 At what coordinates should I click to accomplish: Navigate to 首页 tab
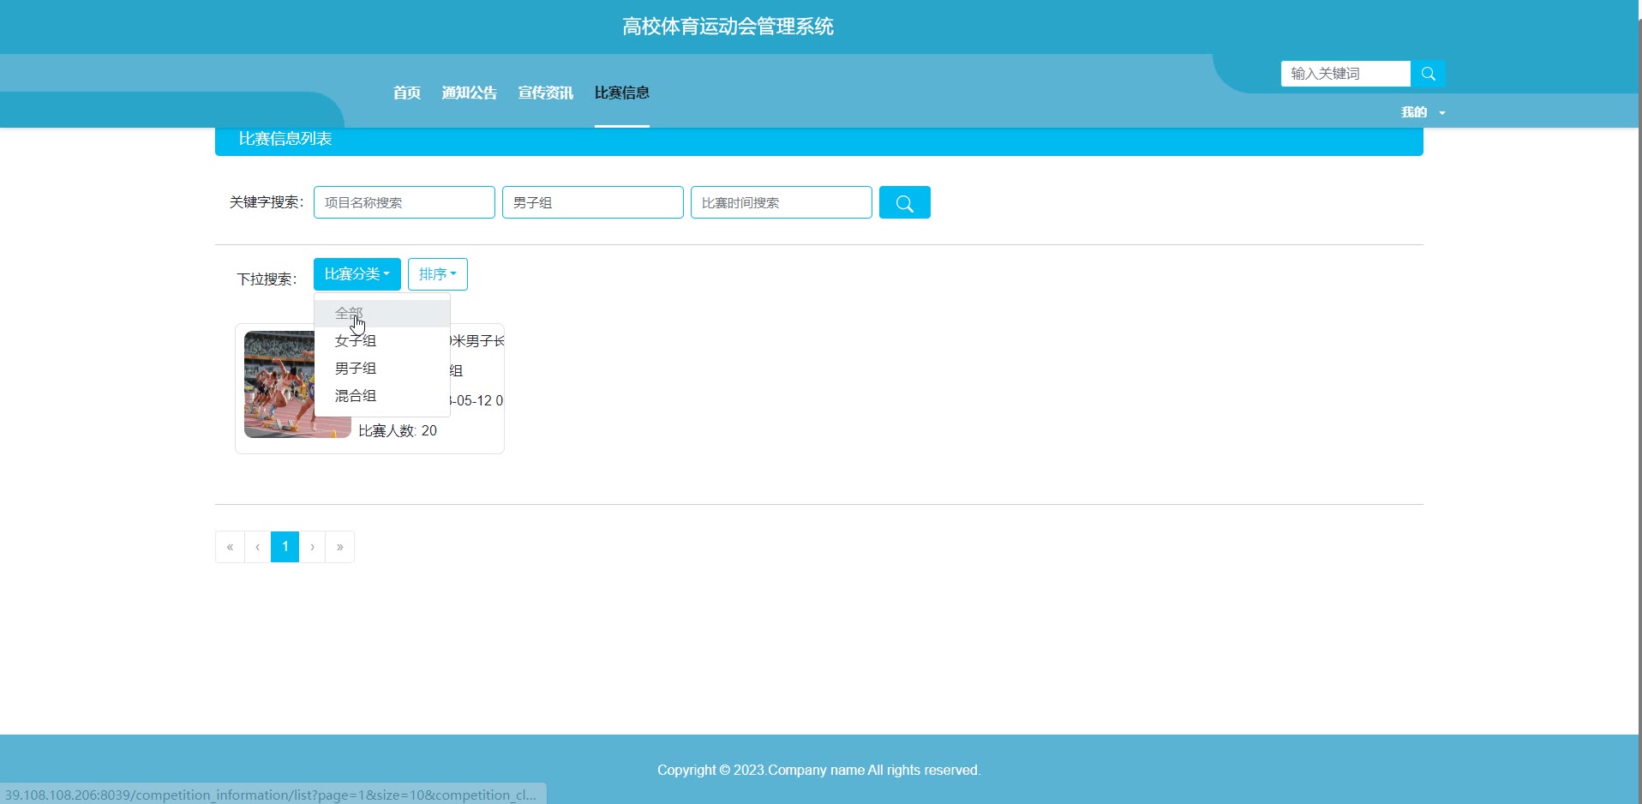(x=406, y=93)
